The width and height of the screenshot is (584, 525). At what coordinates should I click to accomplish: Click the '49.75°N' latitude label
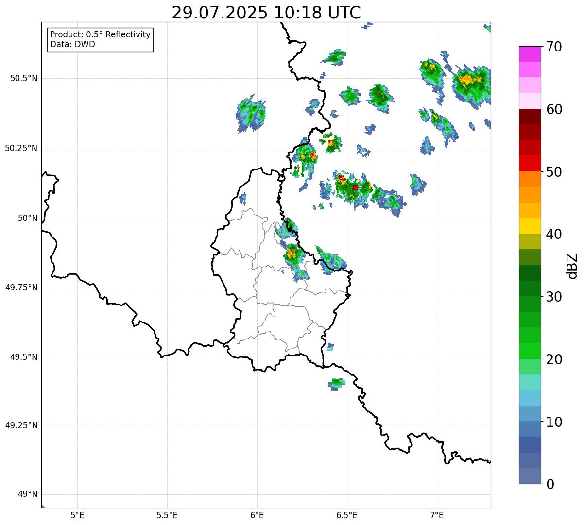[x=21, y=288]
